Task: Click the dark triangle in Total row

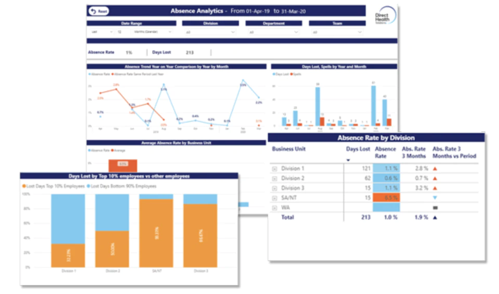Action: pyautogui.click(x=435, y=218)
